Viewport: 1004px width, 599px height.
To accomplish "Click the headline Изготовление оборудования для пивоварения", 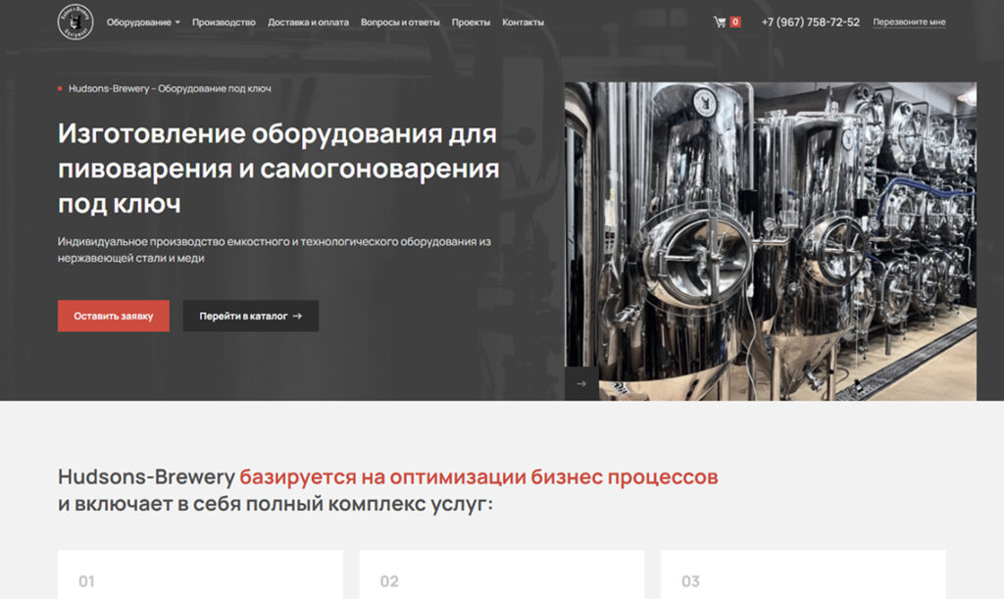I will pyautogui.click(x=278, y=169).
